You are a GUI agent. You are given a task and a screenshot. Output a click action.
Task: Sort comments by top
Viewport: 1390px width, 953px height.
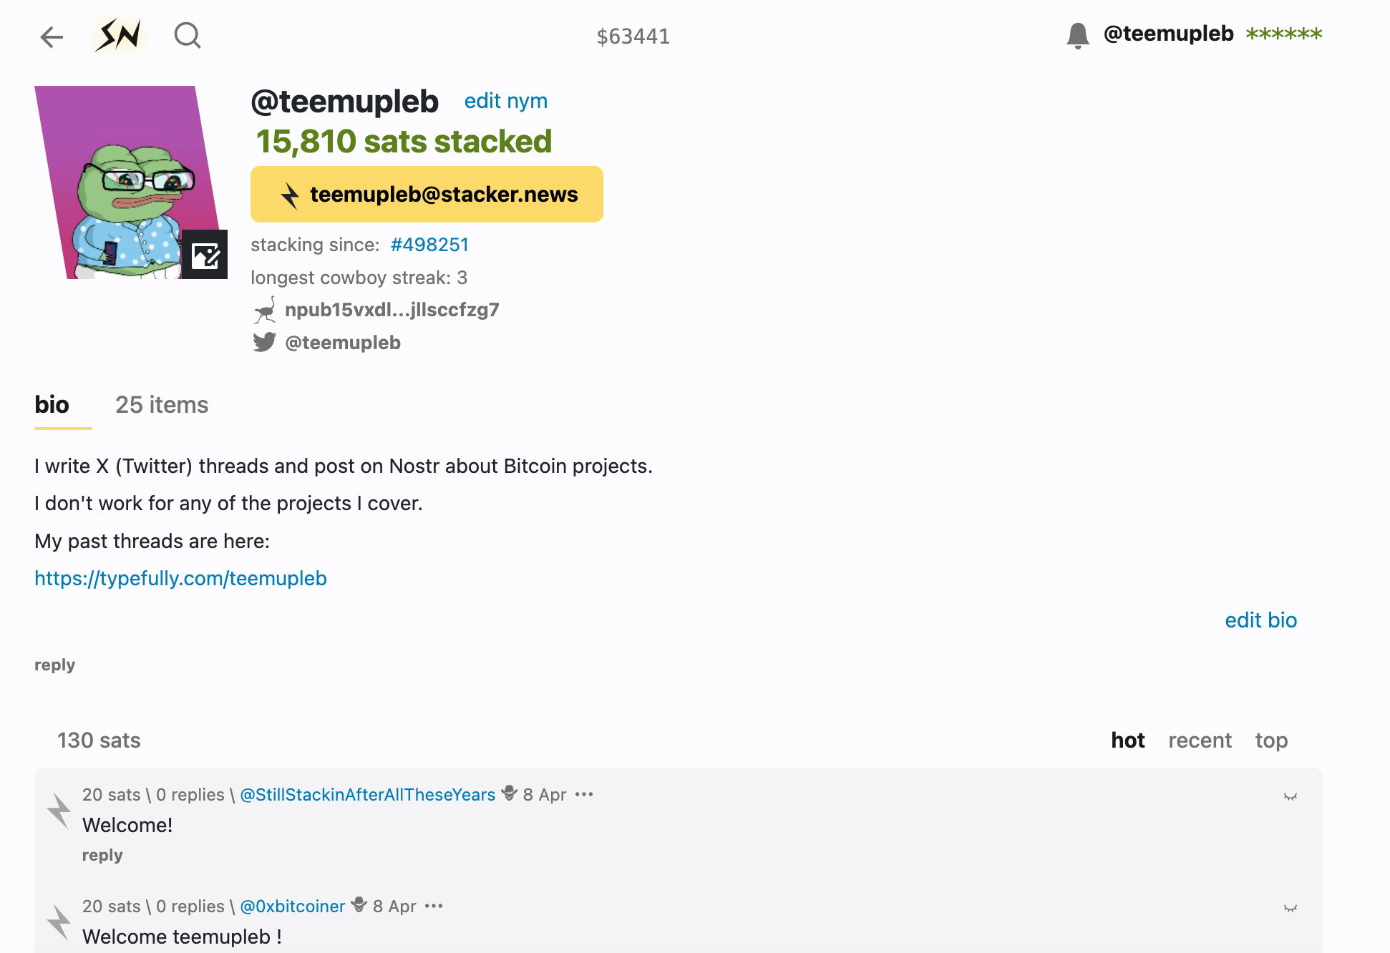coord(1271,740)
